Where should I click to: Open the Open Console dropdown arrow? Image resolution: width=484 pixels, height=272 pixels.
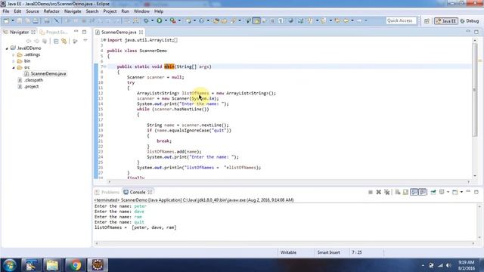click(461, 192)
